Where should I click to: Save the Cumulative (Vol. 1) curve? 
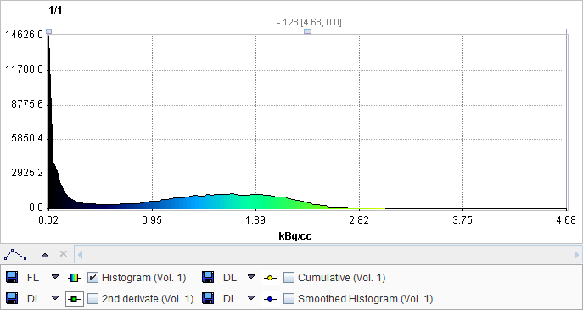pos(208,277)
